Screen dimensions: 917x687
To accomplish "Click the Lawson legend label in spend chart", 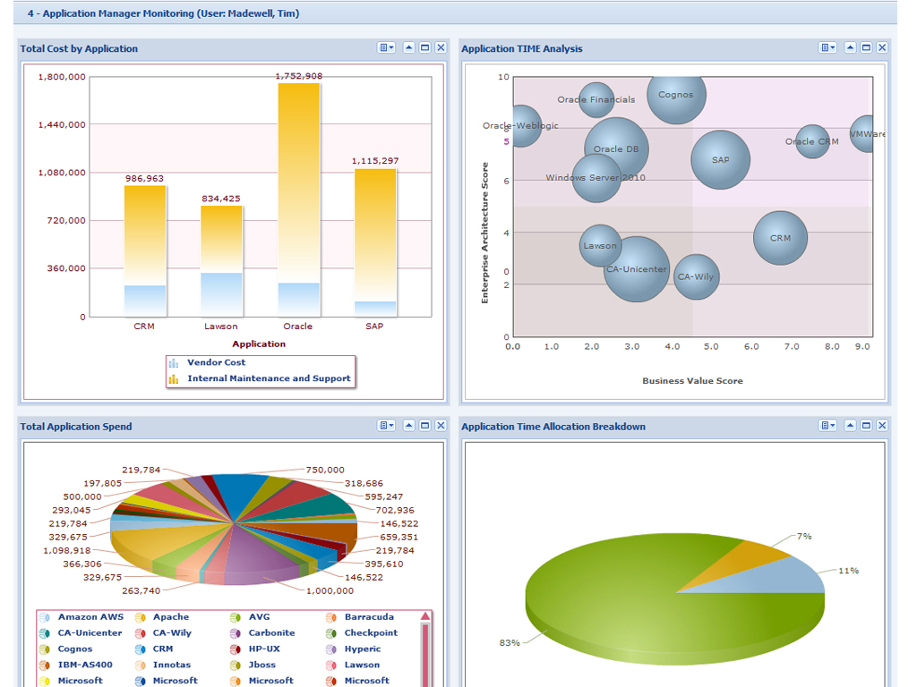I will (x=362, y=666).
